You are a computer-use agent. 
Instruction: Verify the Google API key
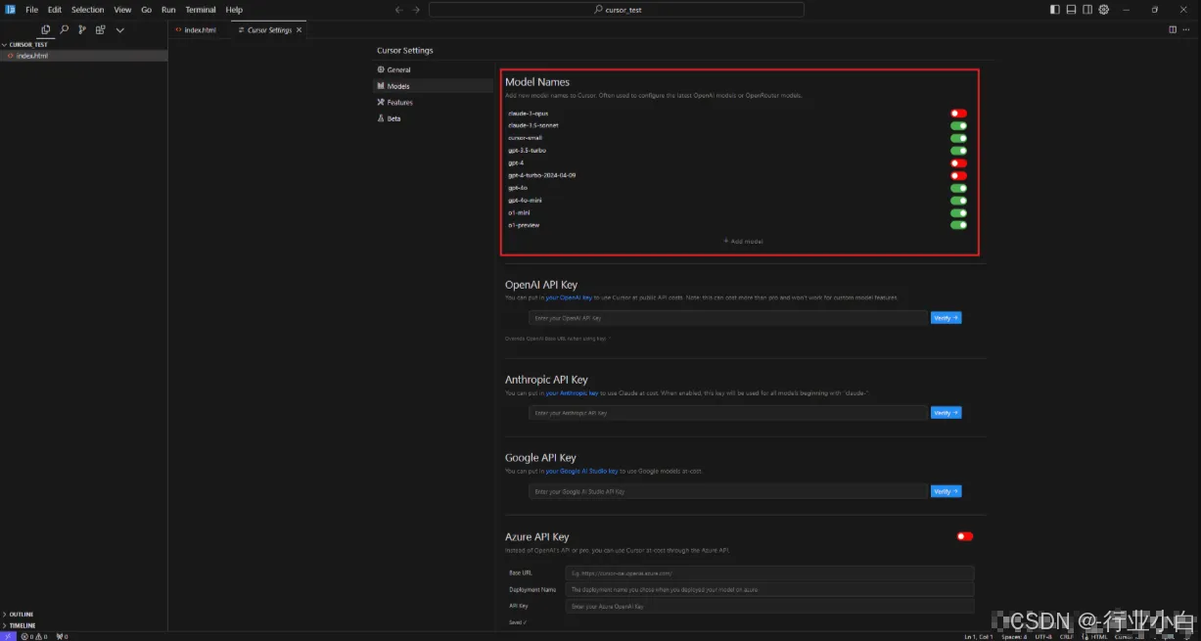[x=946, y=491]
